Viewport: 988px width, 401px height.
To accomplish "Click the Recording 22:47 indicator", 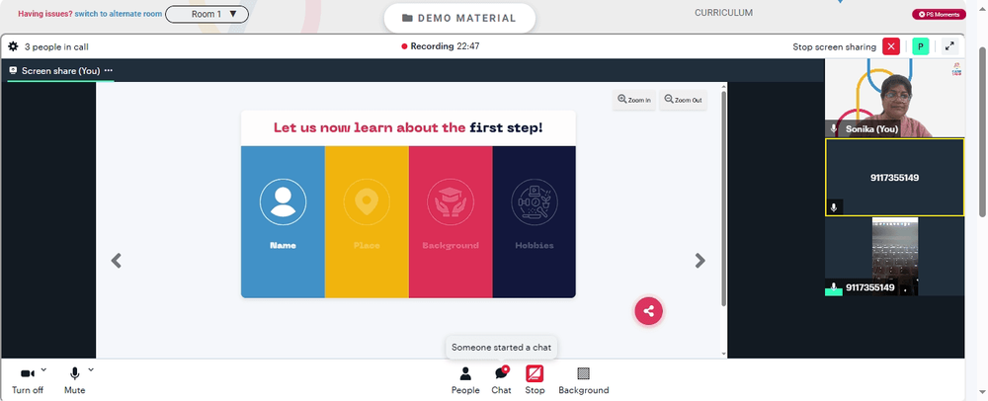I will (x=441, y=46).
